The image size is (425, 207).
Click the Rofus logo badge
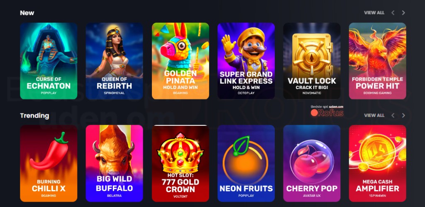click(x=327, y=111)
